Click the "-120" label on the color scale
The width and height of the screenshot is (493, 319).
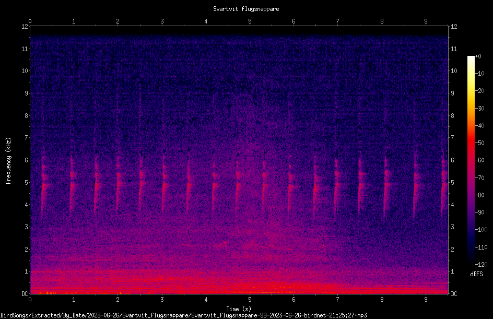[x=481, y=265]
